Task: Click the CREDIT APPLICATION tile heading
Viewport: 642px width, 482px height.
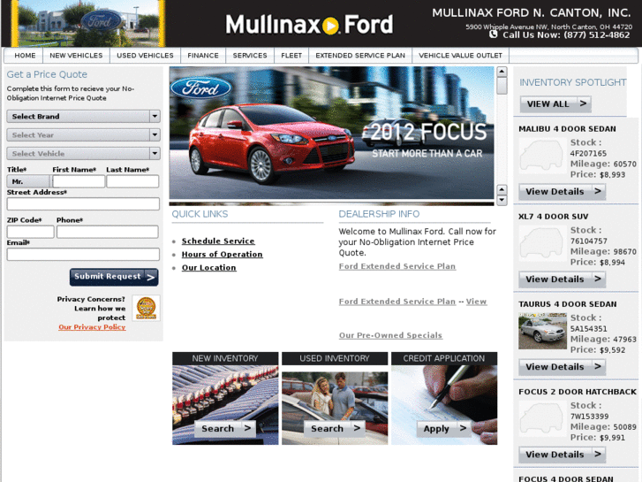Action: (x=444, y=358)
